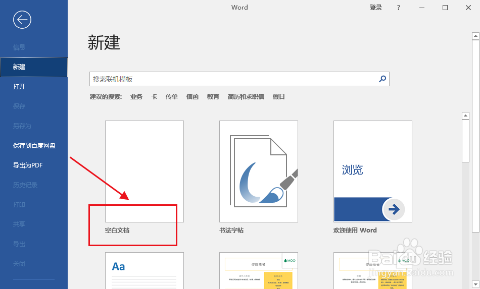The width and height of the screenshot is (480, 289).
Task: Click the template list scrollbar thumb
Action: [466, 141]
